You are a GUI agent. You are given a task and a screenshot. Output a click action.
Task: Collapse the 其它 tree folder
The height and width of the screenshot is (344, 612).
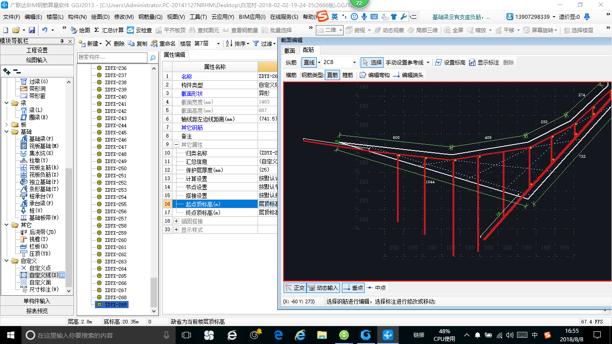(6, 225)
